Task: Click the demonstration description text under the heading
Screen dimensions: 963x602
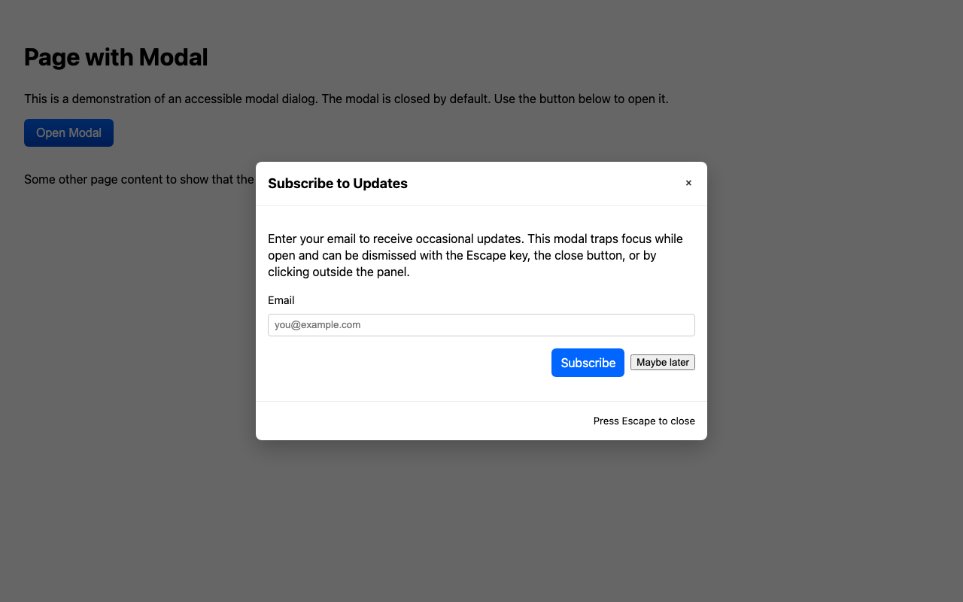Action: coord(346,99)
